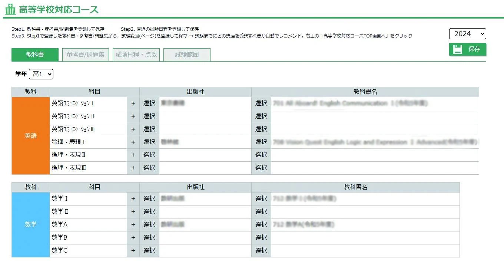Screen dimensions: 504x273
Task: Select publisher for 数学Ⅰ
Action: pos(149,199)
